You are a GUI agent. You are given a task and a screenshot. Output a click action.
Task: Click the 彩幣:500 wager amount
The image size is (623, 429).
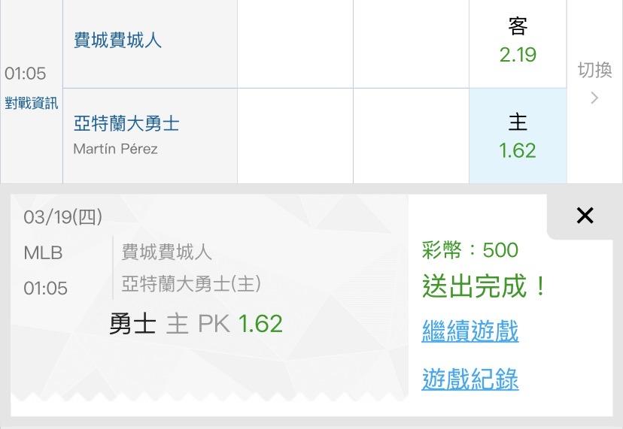tap(470, 250)
